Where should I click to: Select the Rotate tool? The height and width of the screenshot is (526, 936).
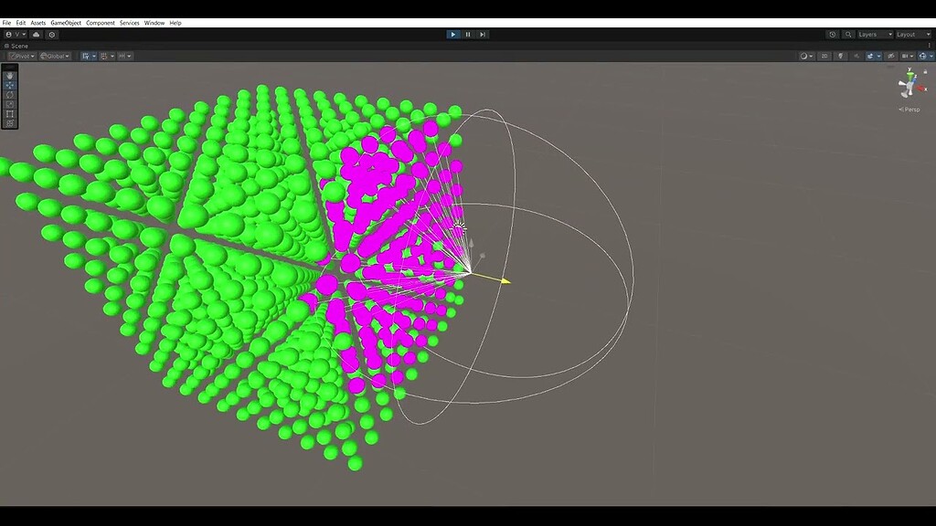(10, 95)
